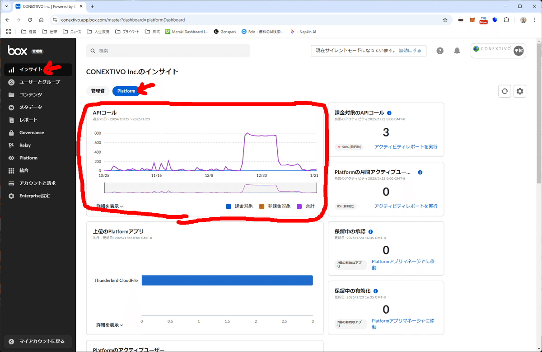Click 無効にする to disable silent mode
Screen dimensions: 542x352
click(409, 51)
